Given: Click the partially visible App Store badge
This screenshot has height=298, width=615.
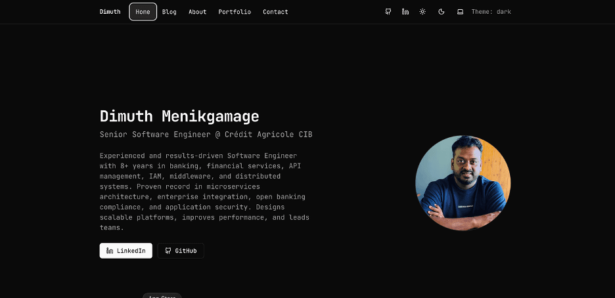Looking at the screenshot, I should click(x=162, y=296).
